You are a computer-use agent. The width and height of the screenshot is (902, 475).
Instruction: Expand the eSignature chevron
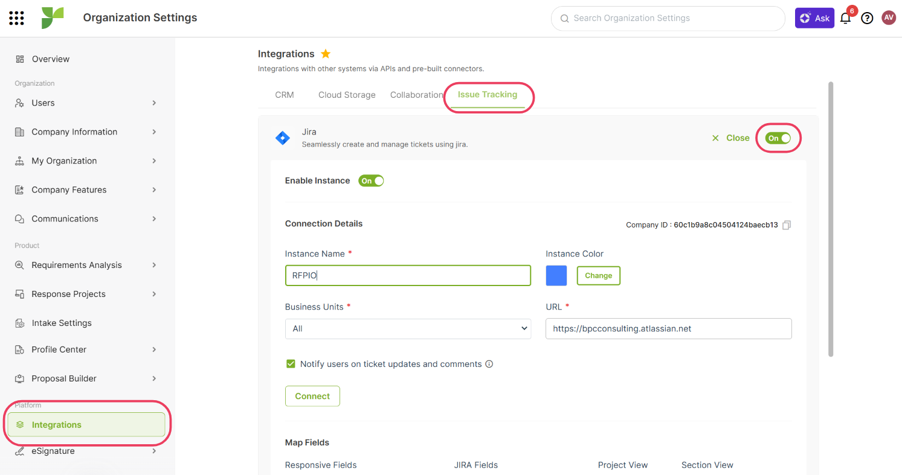click(155, 451)
